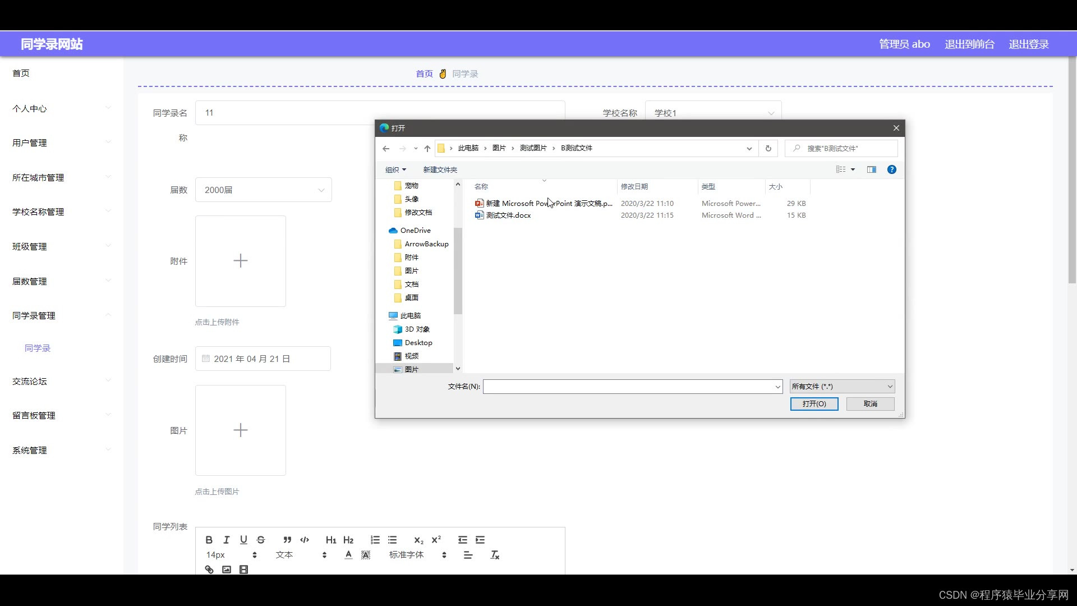Open the 组织 menu in the file dialog

(x=395, y=169)
